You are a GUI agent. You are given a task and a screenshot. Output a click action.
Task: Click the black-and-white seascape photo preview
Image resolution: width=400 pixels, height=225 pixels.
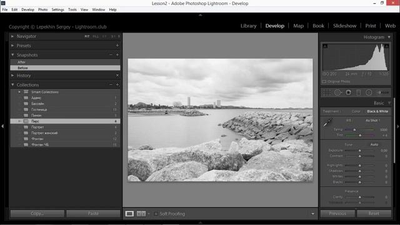click(220, 120)
